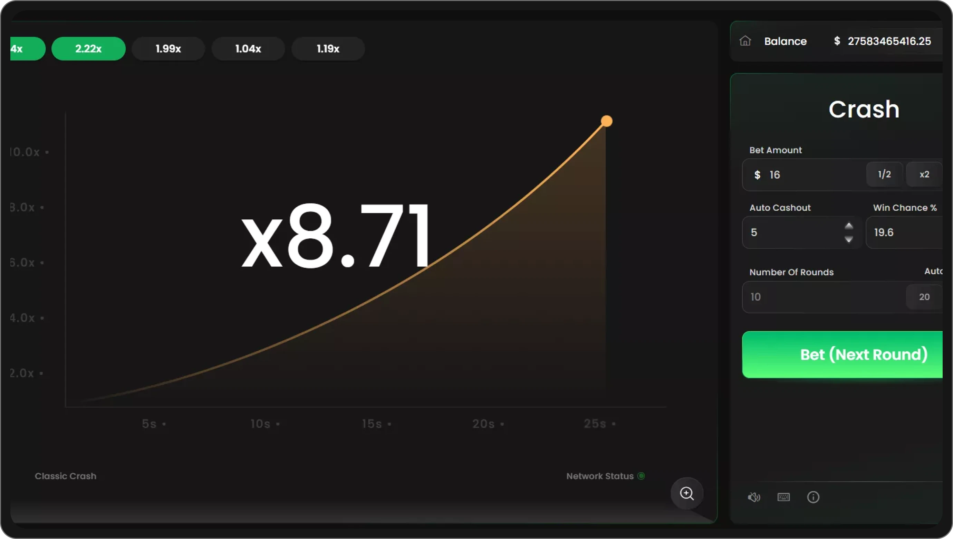Increase Auto Cashout with up arrow
953x539 pixels.
(849, 226)
